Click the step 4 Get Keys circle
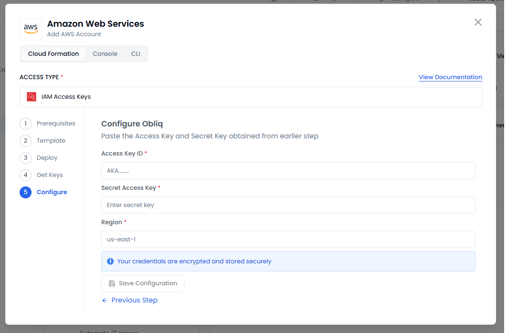Image resolution: width=507 pixels, height=333 pixels. 25,175
